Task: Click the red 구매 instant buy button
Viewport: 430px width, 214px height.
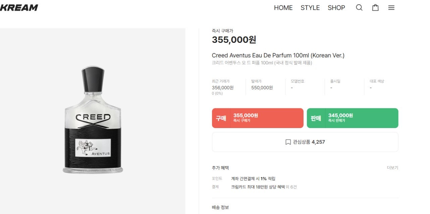Action: tap(257, 118)
